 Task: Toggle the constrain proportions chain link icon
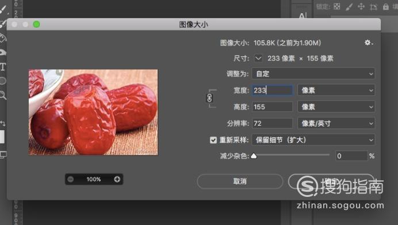coord(209,98)
